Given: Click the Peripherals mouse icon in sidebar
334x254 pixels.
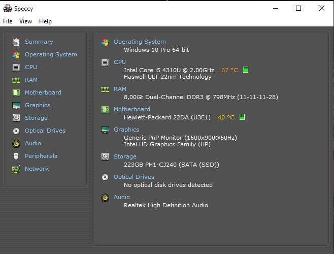Looking at the screenshot, I should click(16, 156).
